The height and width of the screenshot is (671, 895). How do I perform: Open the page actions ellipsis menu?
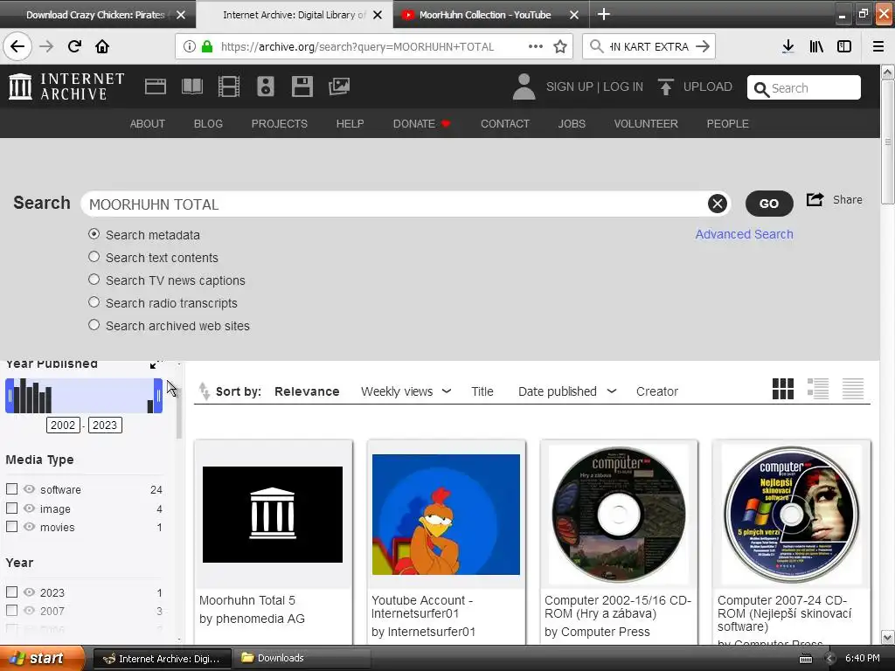(536, 47)
